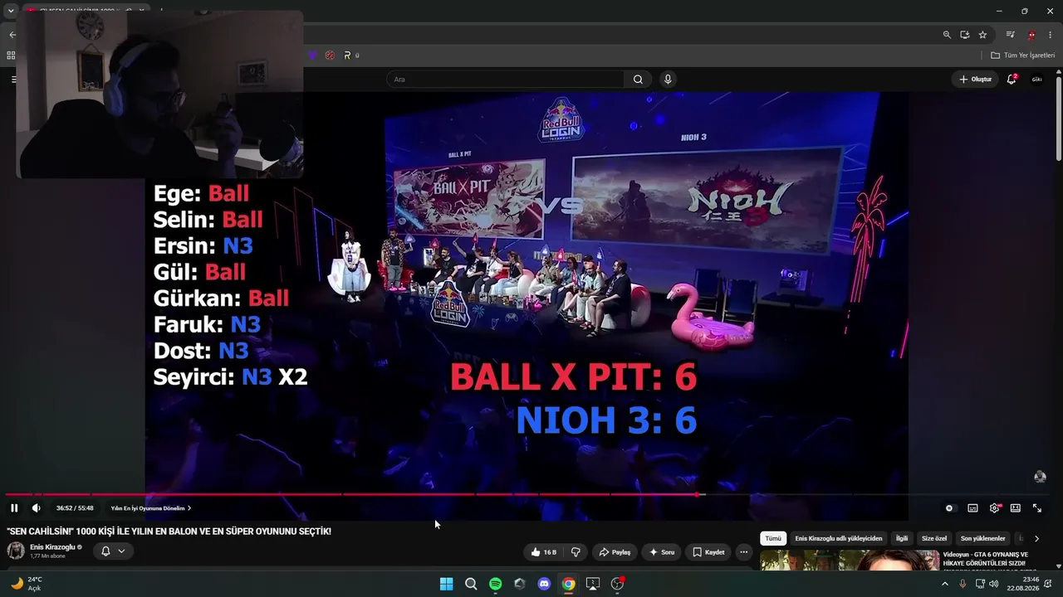Turn on subtitles in the player
The height and width of the screenshot is (597, 1063).
[972, 508]
